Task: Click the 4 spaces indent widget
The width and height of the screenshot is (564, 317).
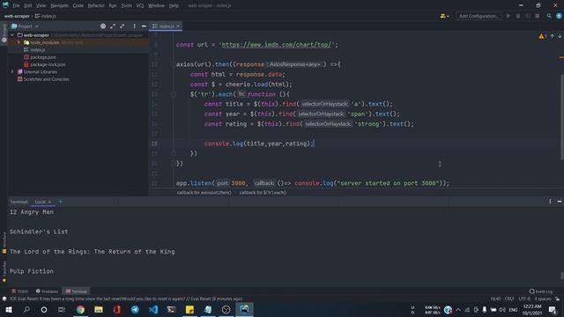Action: (x=543, y=299)
